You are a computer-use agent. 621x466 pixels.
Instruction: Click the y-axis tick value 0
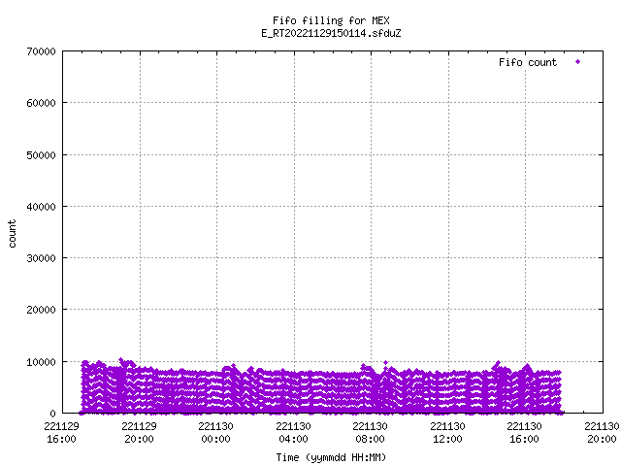(52, 414)
